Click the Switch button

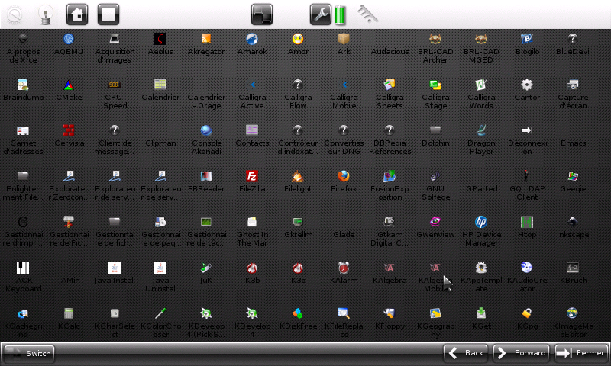coord(29,353)
